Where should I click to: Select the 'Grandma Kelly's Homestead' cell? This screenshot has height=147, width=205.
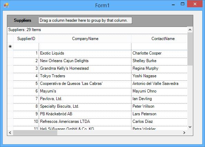85,69
